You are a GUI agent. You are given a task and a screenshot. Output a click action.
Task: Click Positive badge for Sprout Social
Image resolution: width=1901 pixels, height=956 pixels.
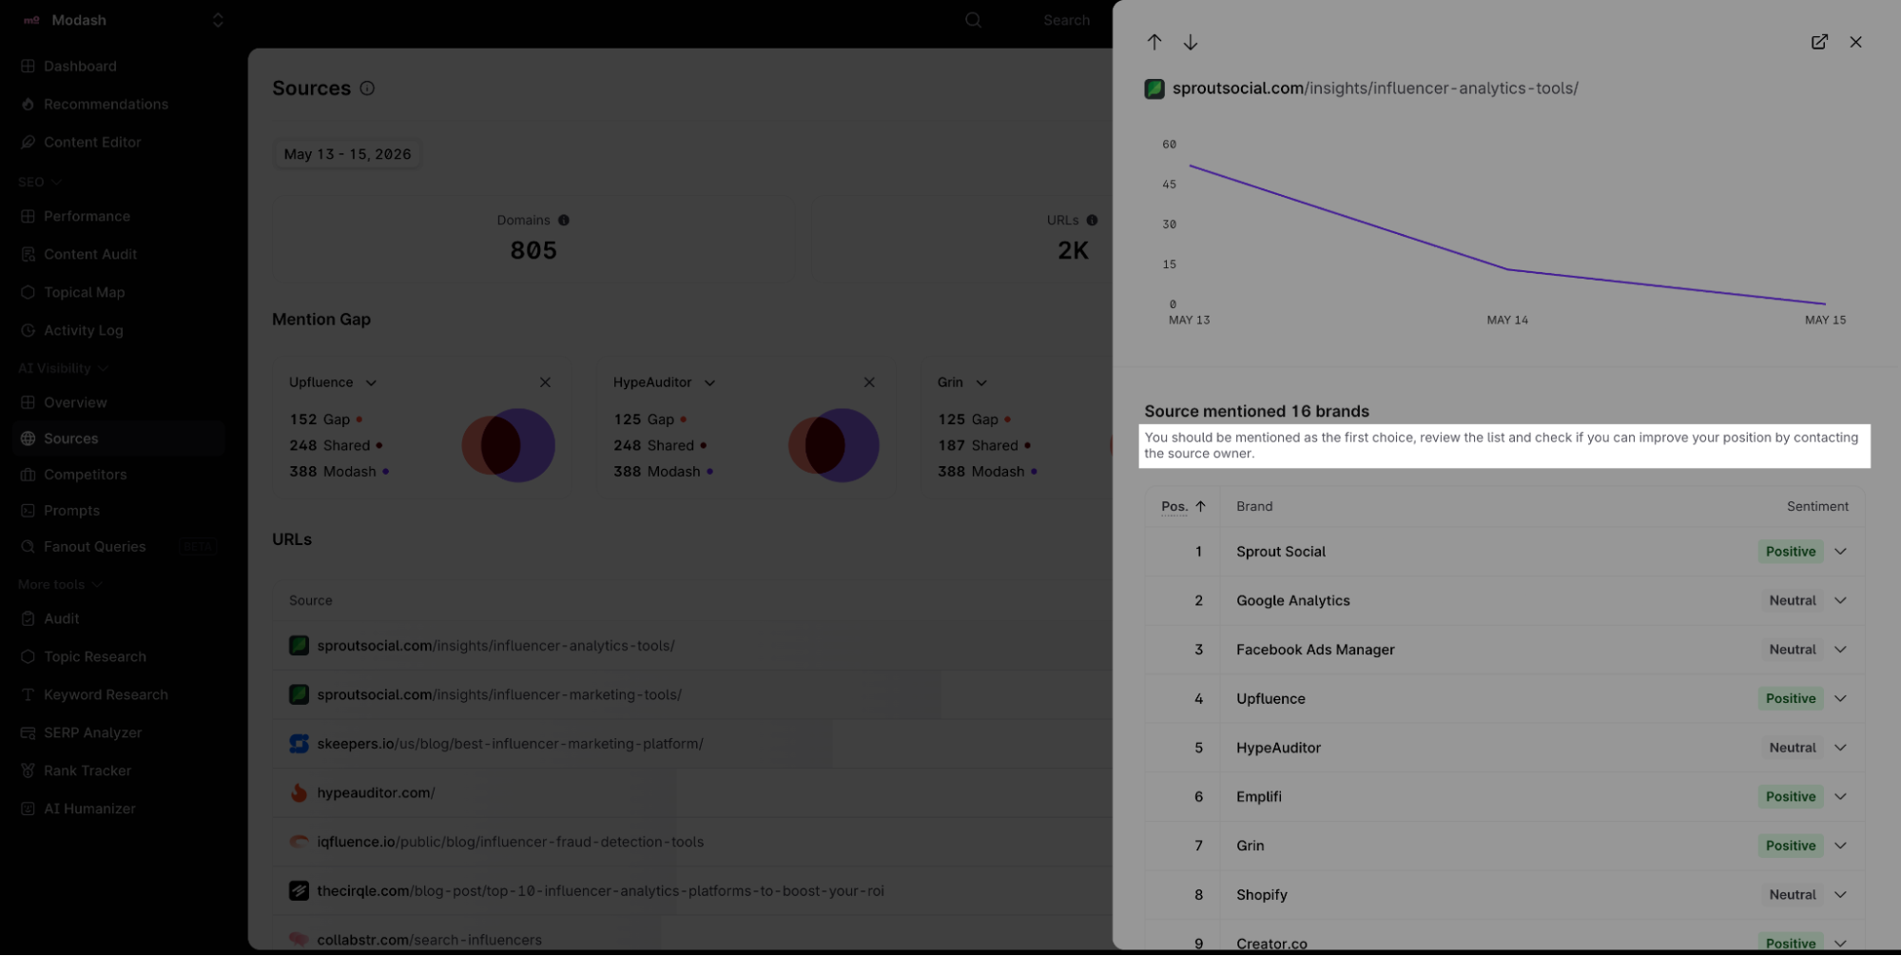[1790, 552]
